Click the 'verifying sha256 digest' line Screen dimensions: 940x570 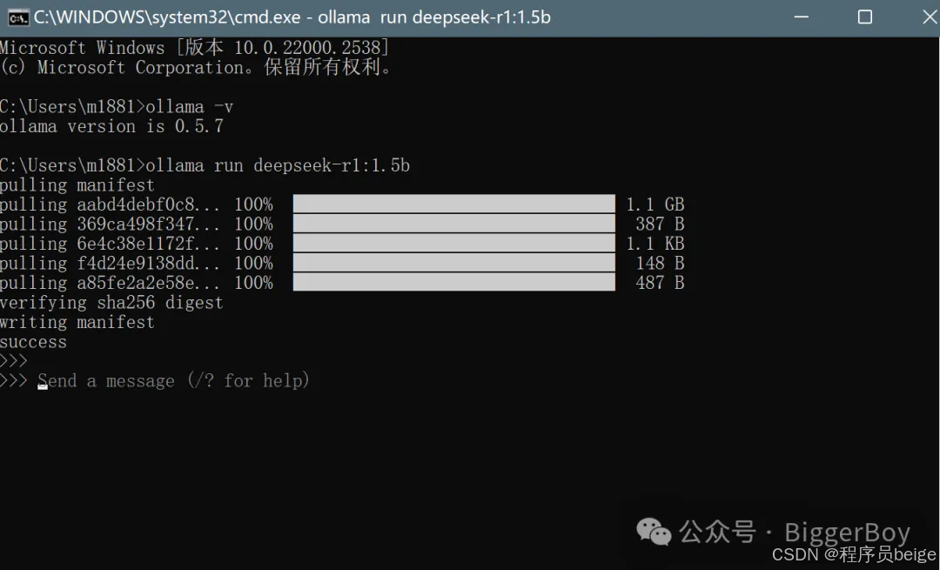click(x=111, y=303)
